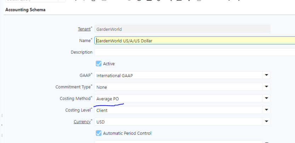
Task: Click into the Name text field
Action: click(x=195, y=41)
